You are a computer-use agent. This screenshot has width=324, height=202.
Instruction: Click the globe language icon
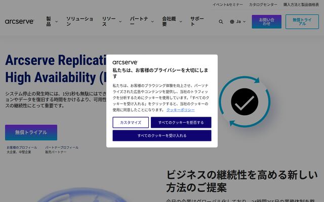(x=232, y=22)
